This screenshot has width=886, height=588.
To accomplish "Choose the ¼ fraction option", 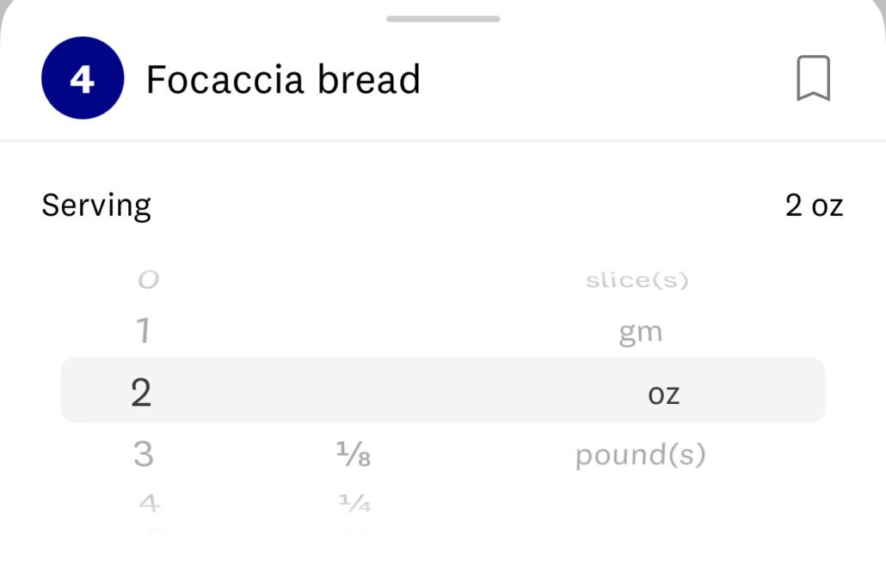I will [x=355, y=505].
